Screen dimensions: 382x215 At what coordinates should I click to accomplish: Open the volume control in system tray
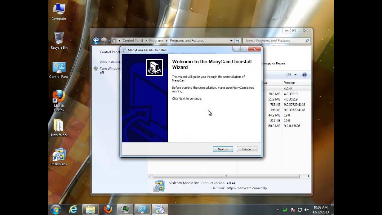point(306,210)
